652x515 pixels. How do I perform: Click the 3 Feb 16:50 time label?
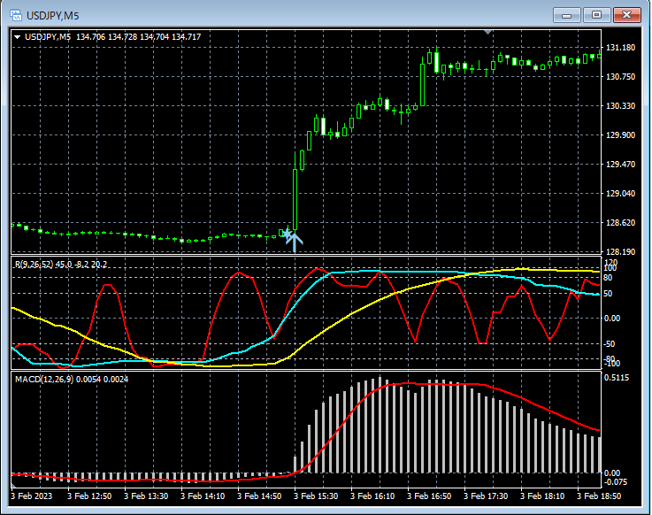tap(429, 496)
